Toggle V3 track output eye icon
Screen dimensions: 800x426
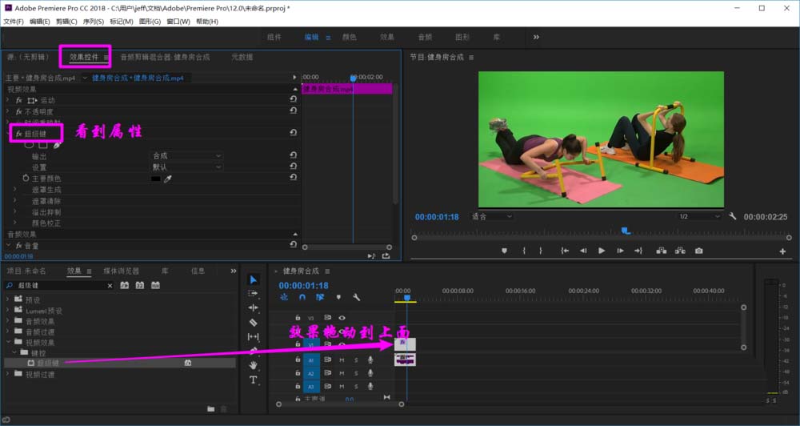342,318
